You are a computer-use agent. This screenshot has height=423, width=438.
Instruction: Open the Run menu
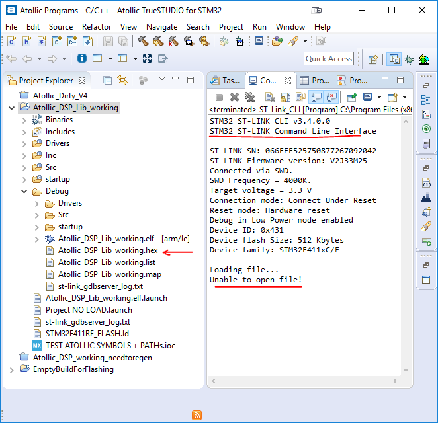259,27
